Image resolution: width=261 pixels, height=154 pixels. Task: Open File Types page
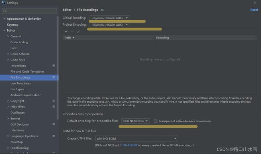tap(17, 89)
